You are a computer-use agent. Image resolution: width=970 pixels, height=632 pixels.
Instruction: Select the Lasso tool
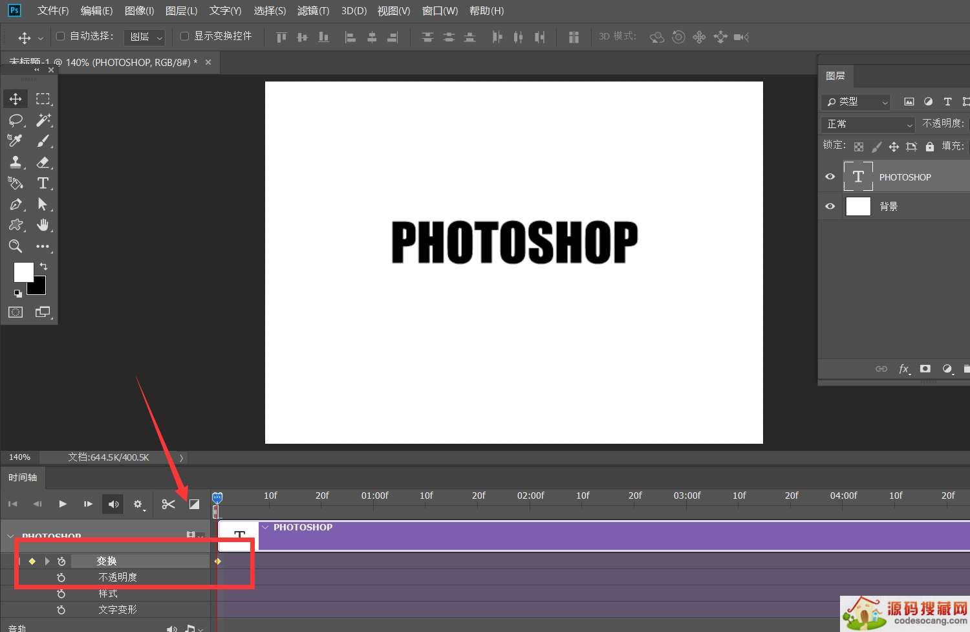pyautogui.click(x=16, y=120)
